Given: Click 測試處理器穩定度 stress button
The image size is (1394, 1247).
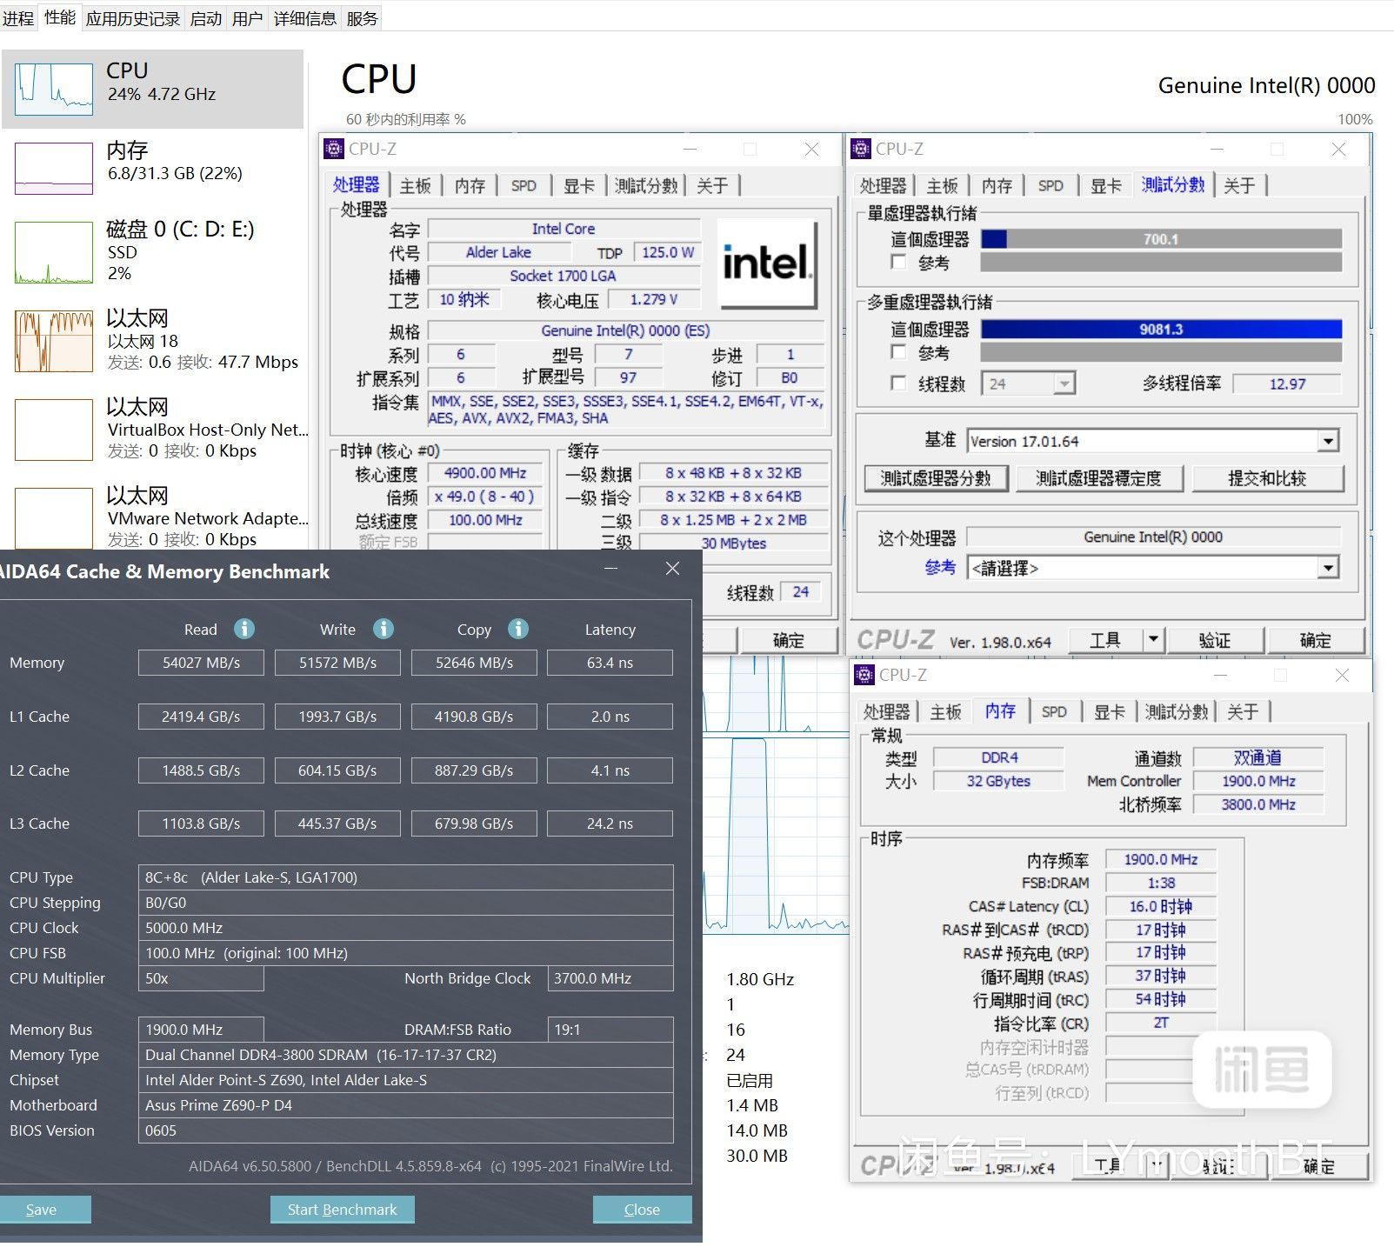Looking at the screenshot, I should [x=1099, y=478].
